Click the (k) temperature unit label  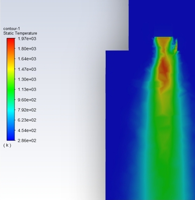click(x=7, y=145)
